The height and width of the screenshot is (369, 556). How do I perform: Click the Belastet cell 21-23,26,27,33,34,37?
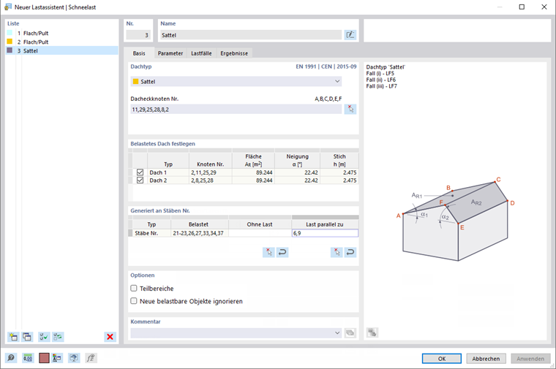200,233
